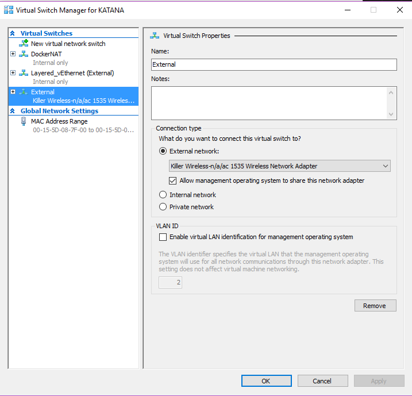Click the Remove button

[375, 306]
